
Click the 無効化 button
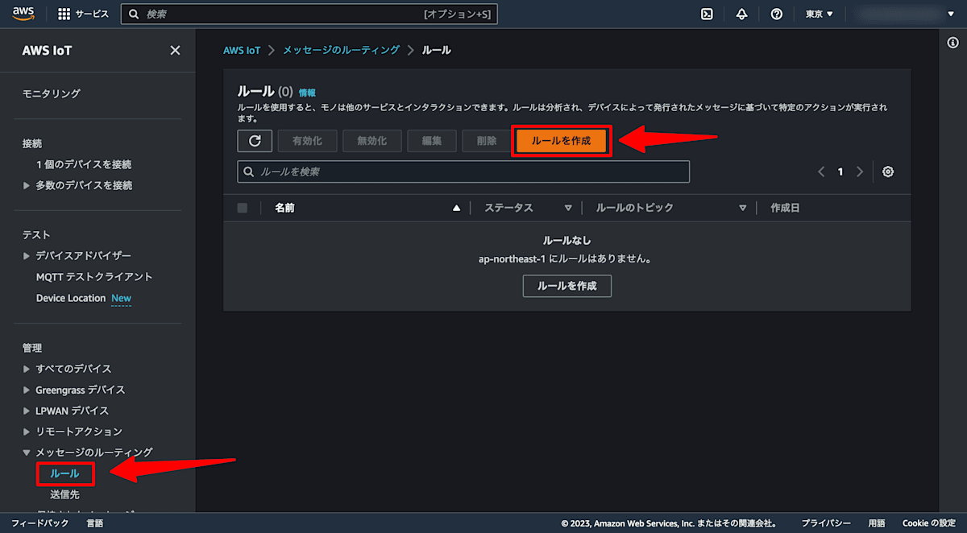(x=371, y=141)
